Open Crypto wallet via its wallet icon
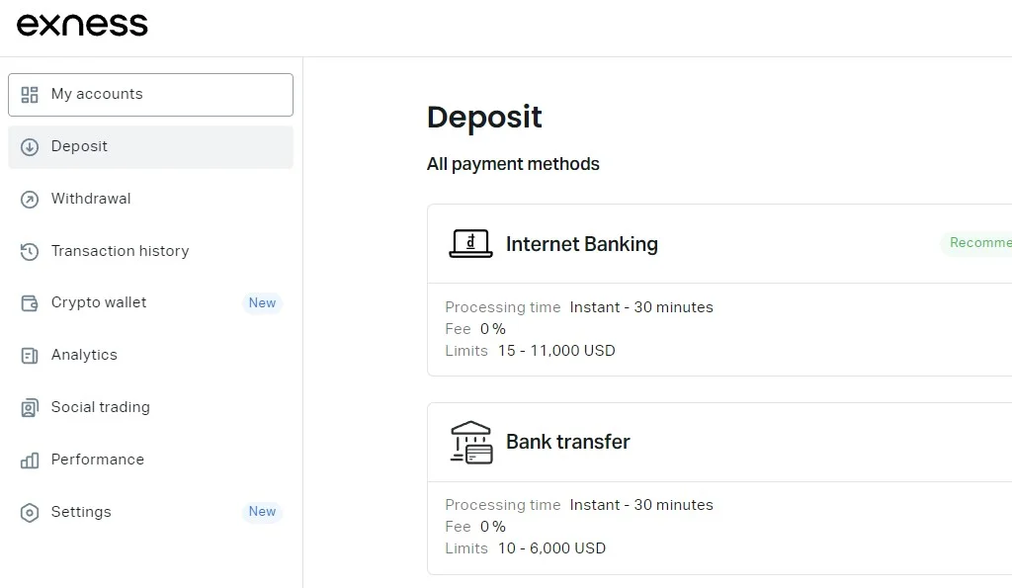 coord(28,302)
